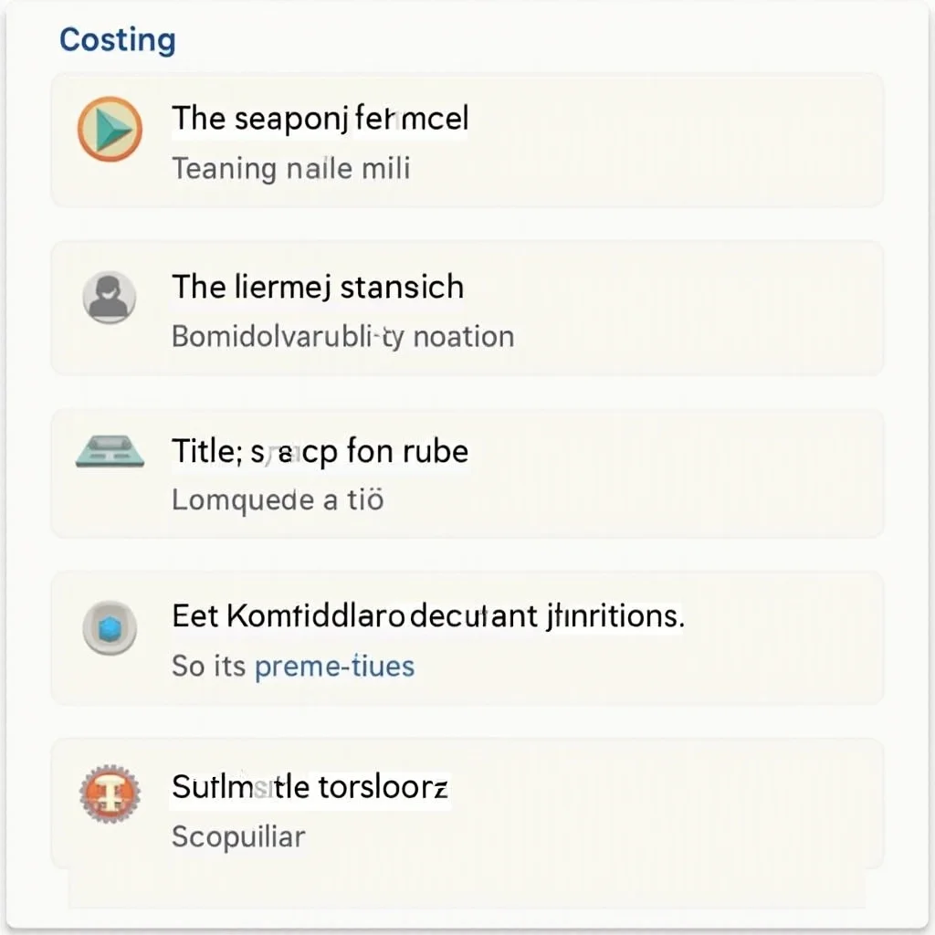Click "Bomidolvarubli-ty noation" description text
935x935 pixels.
pyautogui.click(x=342, y=336)
